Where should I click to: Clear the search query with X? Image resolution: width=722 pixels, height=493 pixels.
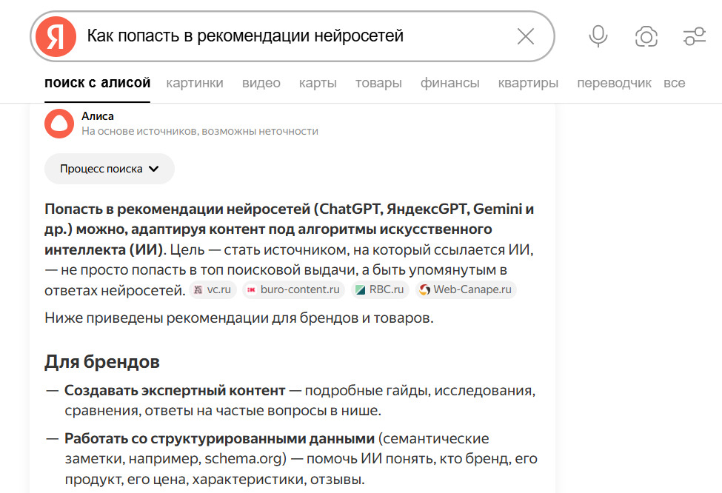525,36
